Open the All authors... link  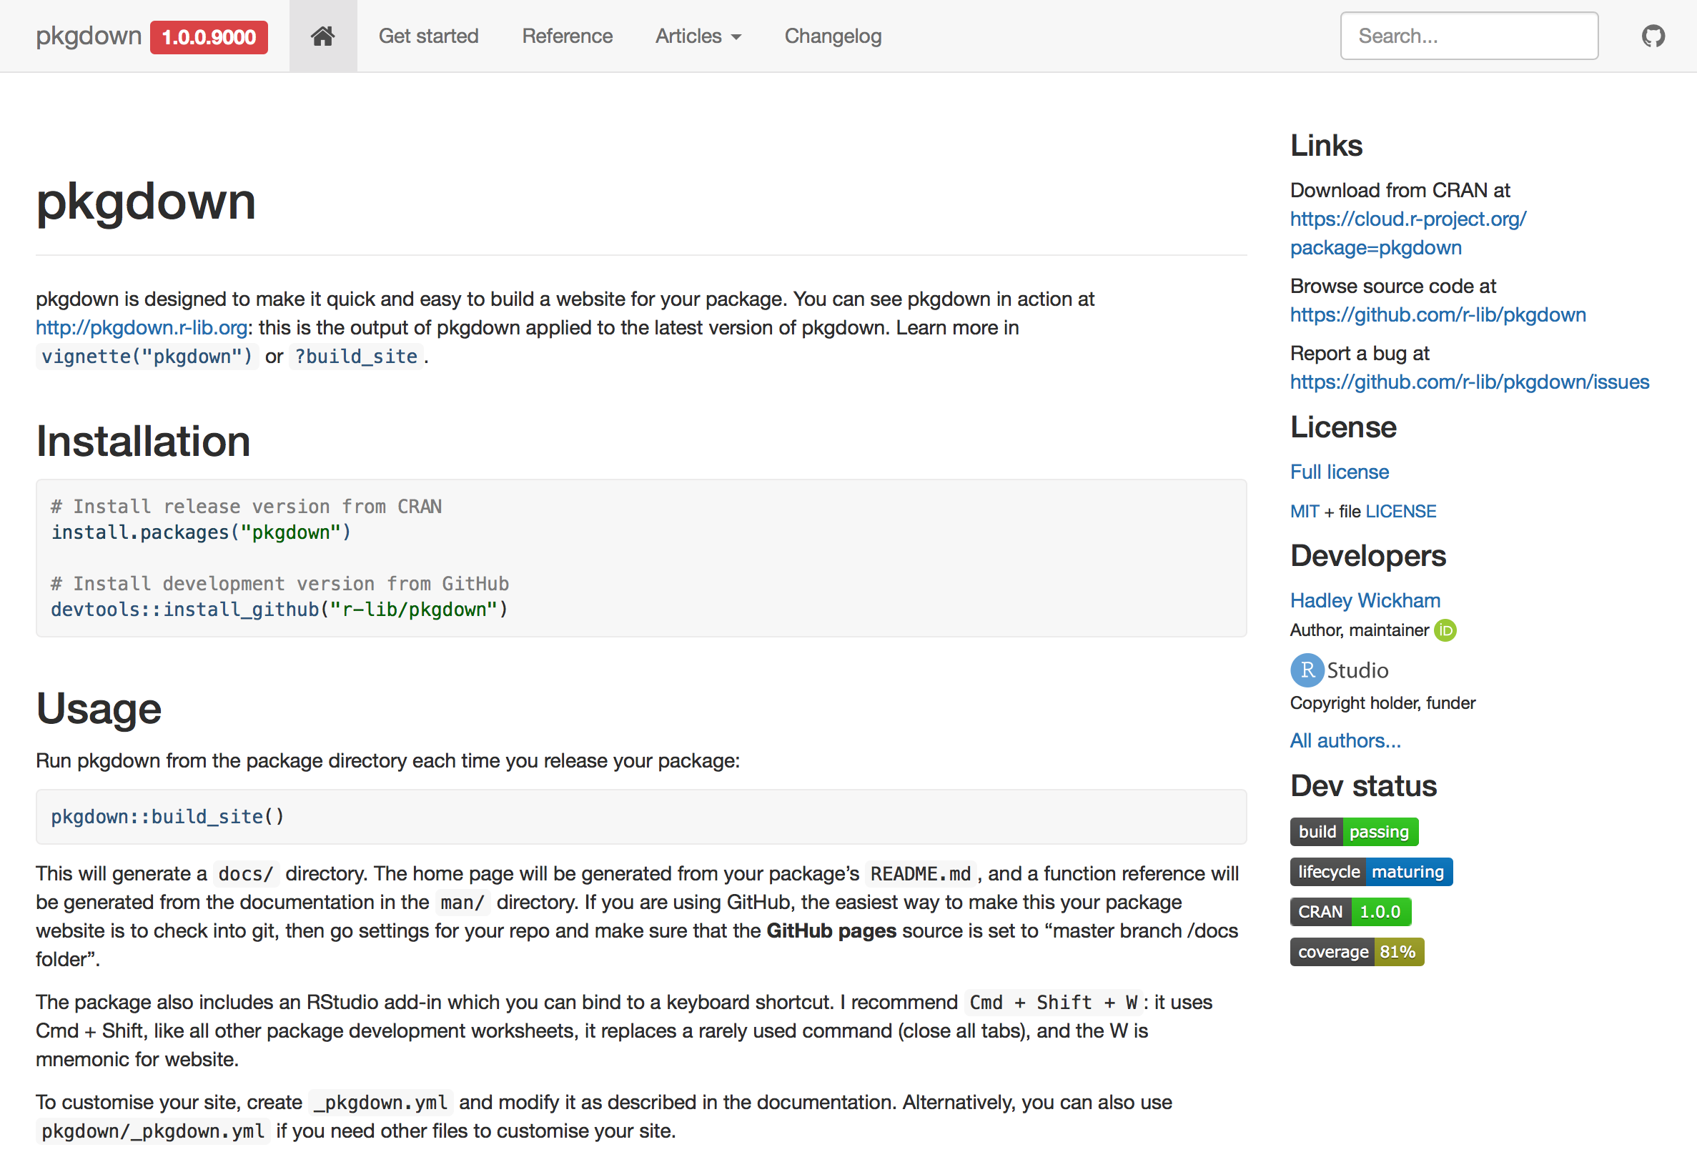1345,740
